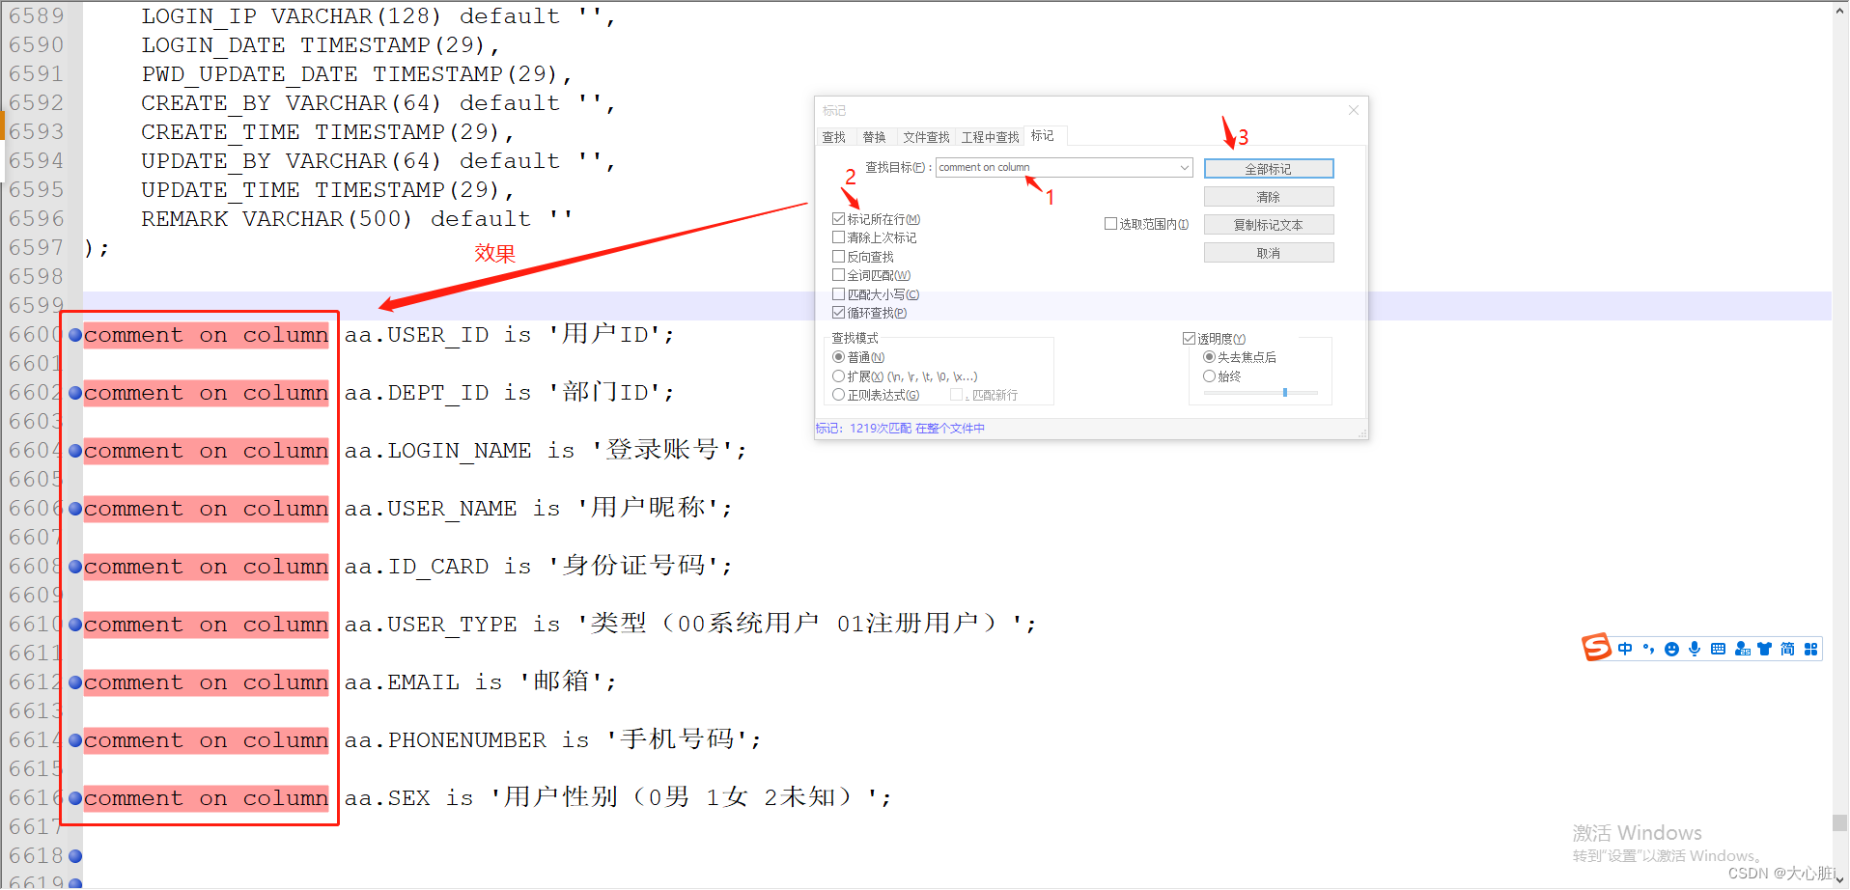Click the bookmark dot on line 6606
This screenshot has width=1850, height=890.
point(75,509)
